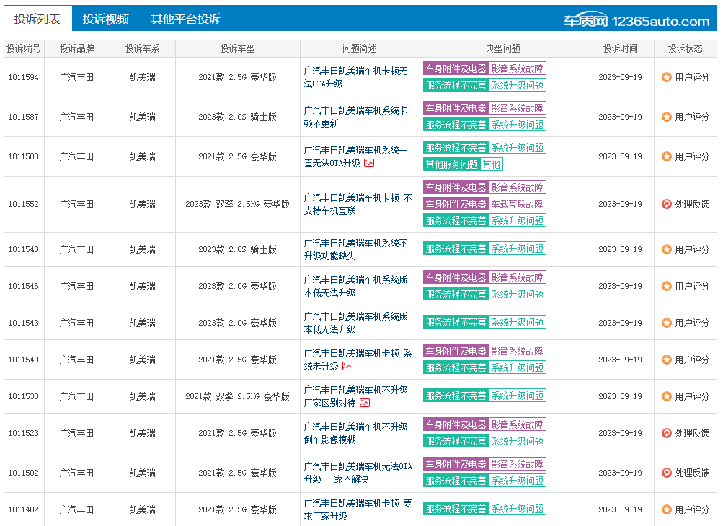Click image icon in complaint 1011580 description

coord(369,163)
